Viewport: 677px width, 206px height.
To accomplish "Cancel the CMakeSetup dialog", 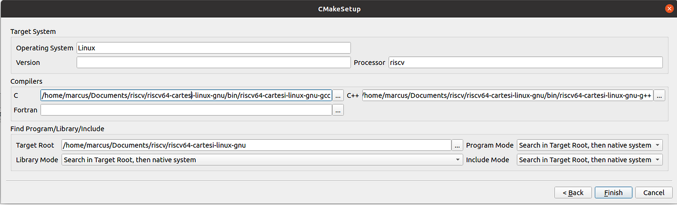I will pyautogui.click(x=653, y=192).
